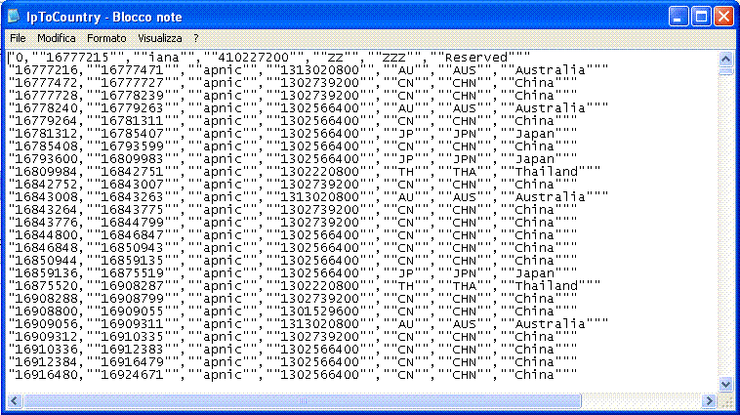Click 410227200 in the first line
Viewport: 740px width, 415px height.
[254, 58]
